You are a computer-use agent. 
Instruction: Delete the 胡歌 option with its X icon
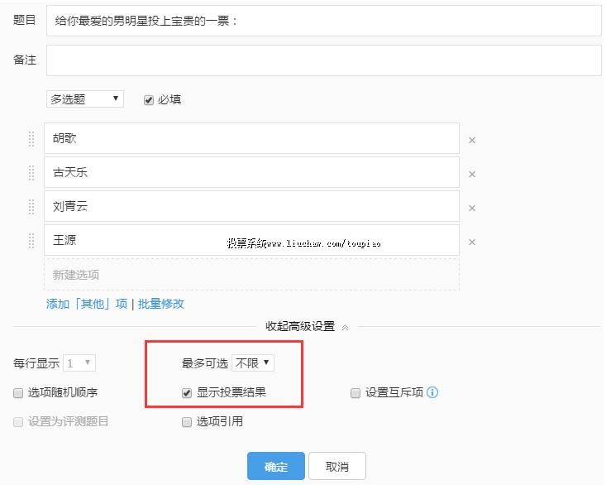pos(472,140)
